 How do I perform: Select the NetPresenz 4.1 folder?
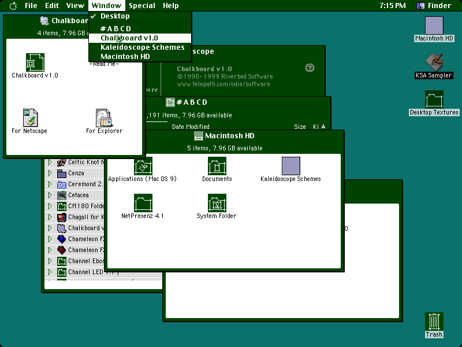click(x=143, y=203)
